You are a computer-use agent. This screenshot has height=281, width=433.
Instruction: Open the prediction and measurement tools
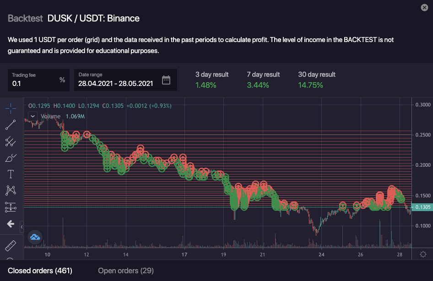point(11,207)
